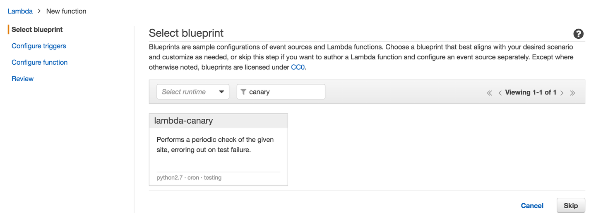Click New function in breadcrumb
Screen dimensions: 596x223
[x=66, y=11]
